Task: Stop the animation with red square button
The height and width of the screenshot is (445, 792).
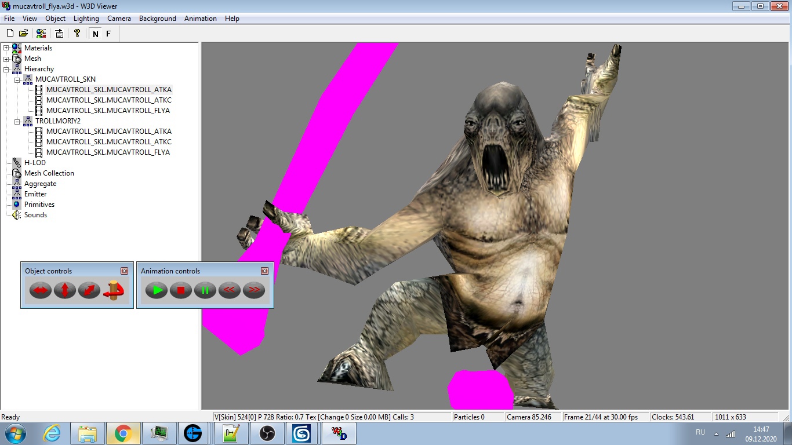Action: click(181, 290)
